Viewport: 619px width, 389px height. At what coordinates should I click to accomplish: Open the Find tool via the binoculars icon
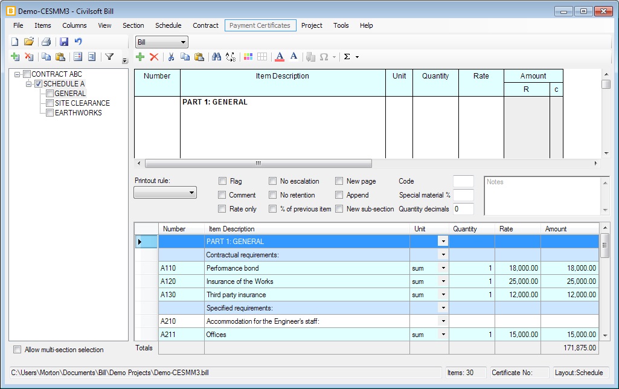pos(216,56)
